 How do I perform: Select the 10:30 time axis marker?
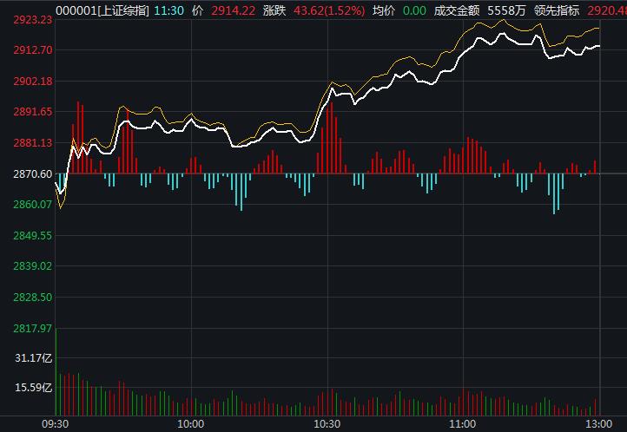pos(327,422)
